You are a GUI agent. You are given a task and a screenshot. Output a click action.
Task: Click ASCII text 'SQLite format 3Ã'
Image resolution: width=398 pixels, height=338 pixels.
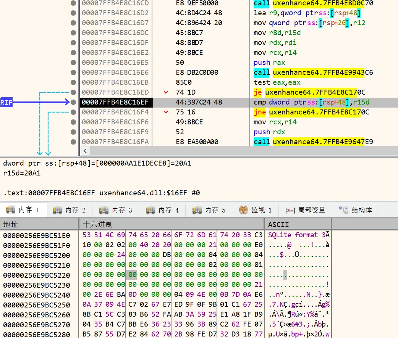[299, 235]
